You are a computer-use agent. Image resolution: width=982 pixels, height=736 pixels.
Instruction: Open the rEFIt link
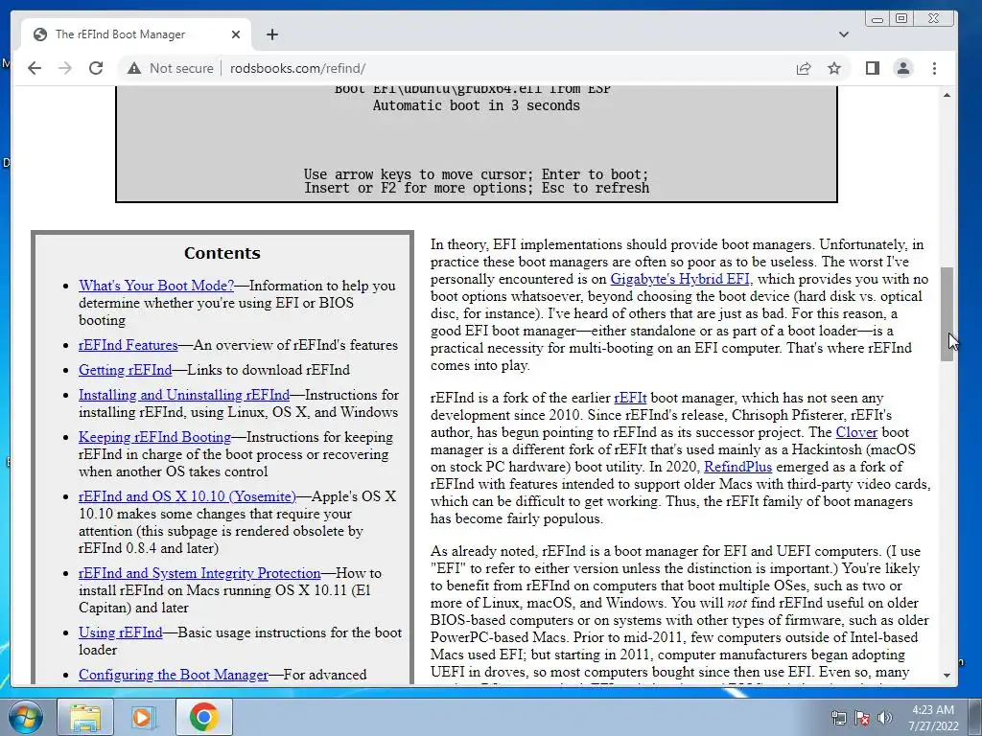tap(630, 398)
